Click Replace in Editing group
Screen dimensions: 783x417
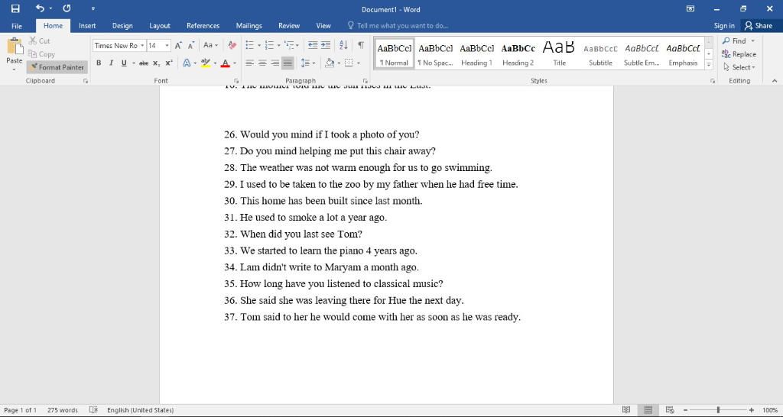click(x=739, y=54)
